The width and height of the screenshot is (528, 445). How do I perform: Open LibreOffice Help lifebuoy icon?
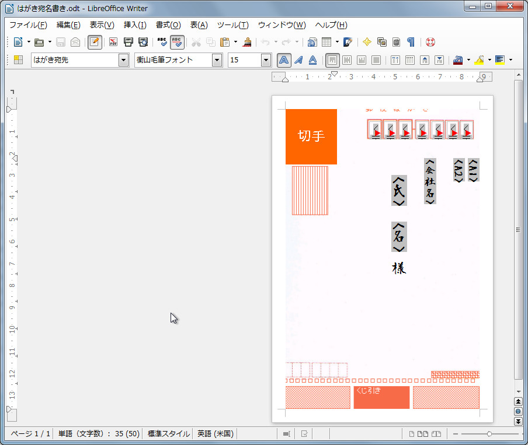tap(430, 42)
